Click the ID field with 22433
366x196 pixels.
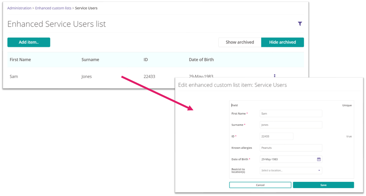click(x=276, y=136)
